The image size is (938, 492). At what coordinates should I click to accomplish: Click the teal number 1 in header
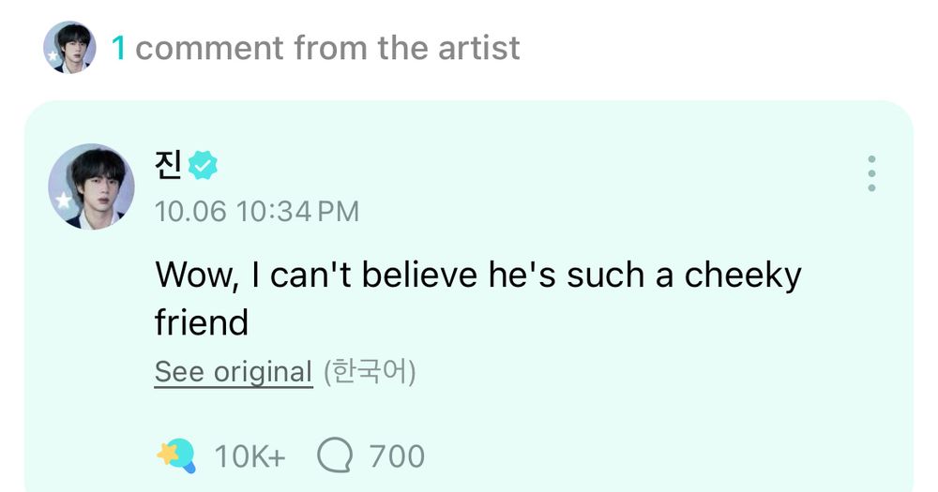click(x=118, y=48)
